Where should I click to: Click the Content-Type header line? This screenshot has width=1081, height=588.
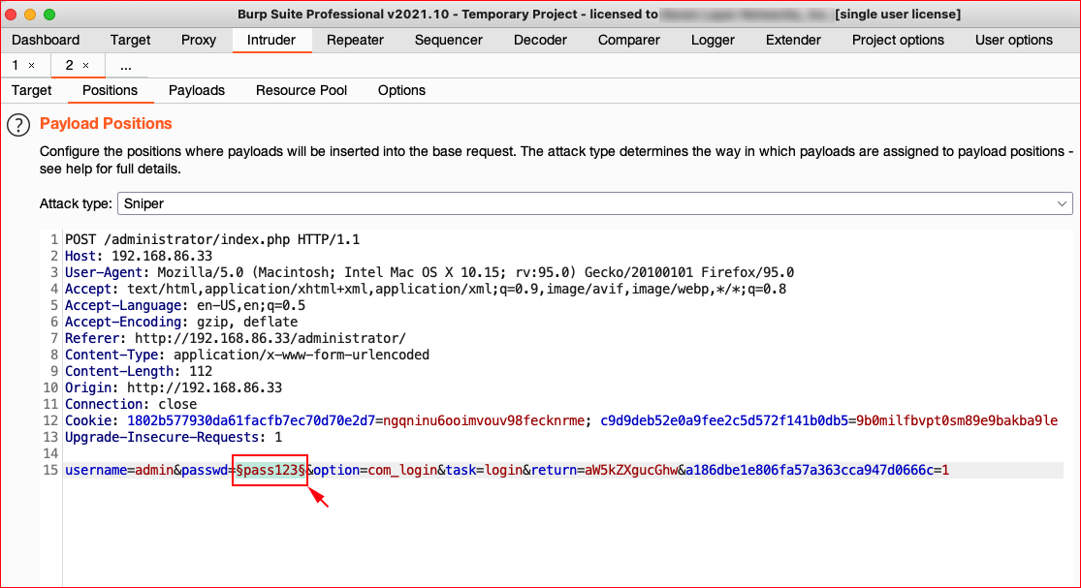pos(247,356)
